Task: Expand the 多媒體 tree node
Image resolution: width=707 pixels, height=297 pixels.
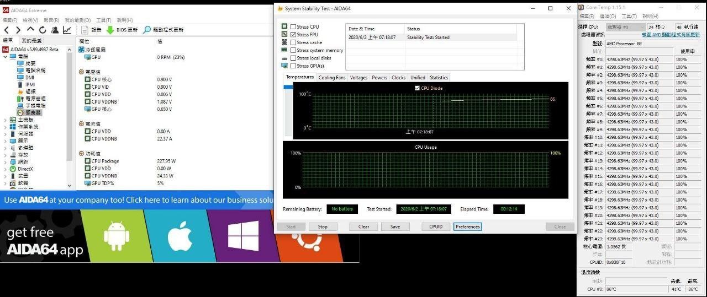Action: [6, 148]
